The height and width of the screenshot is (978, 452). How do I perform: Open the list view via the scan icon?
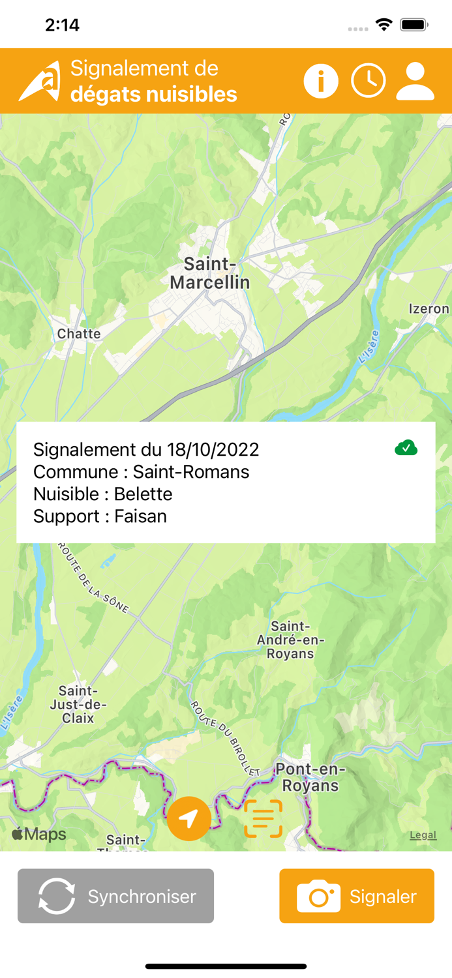[264, 818]
